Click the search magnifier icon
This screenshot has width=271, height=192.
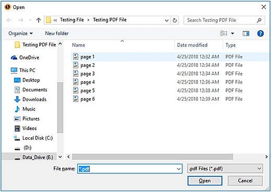click(259, 20)
